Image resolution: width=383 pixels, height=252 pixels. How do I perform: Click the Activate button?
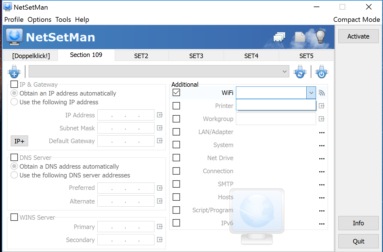click(x=358, y=36)
